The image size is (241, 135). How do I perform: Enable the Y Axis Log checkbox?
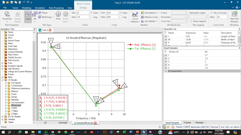[120, 17]
